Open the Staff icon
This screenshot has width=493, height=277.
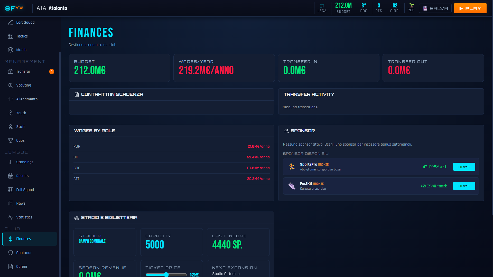tap(11, 127)
